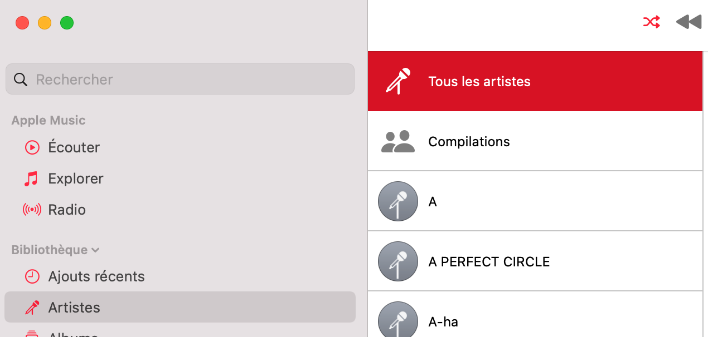Click the Artistes microphone icon in sidebar

click(32, 308)
